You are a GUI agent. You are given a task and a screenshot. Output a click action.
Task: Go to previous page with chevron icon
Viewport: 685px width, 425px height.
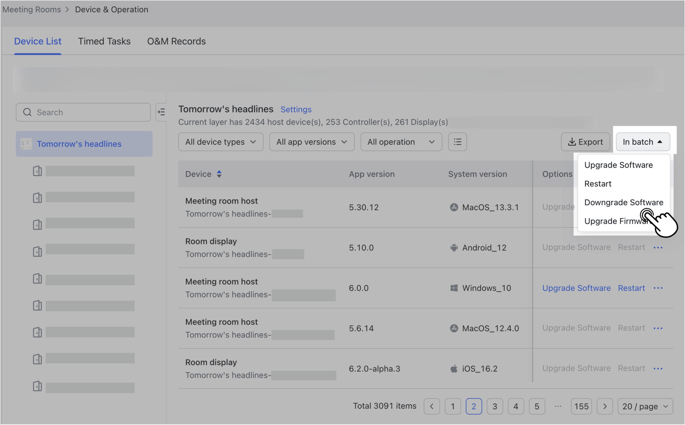432,406
